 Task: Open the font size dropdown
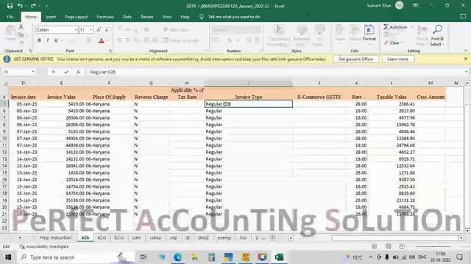[x=91, y=29]
